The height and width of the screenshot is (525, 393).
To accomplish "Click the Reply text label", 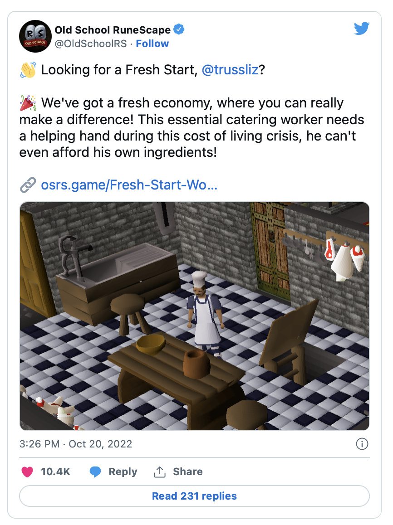I will (x=123, y=472).
